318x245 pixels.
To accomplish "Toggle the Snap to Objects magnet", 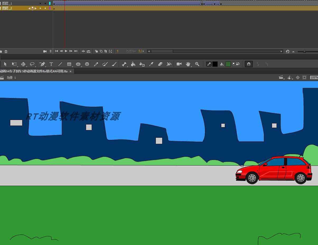I will [x=249, y=64].
